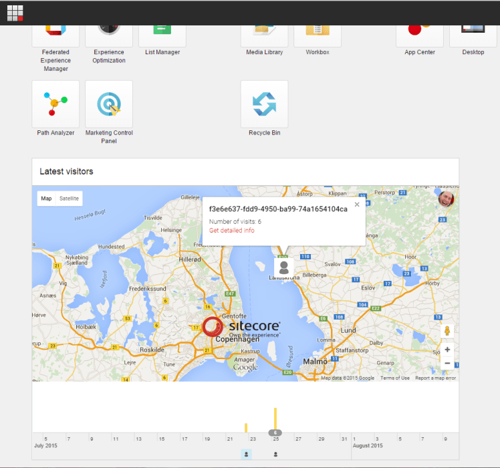Open the Recycle Bin
The image size is (500, 468).
pyautogui.click(x=264, y=104)
